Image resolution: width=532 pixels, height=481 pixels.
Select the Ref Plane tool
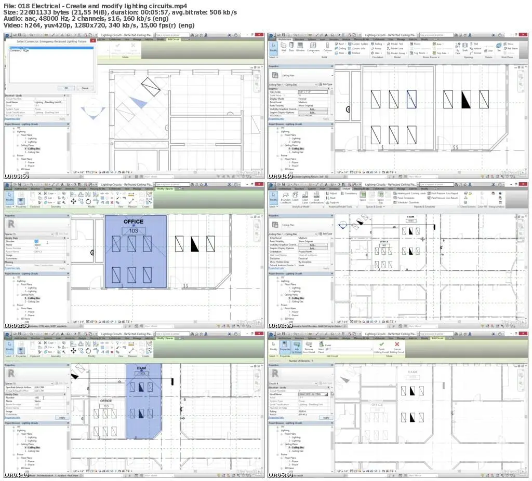(x=511, y=48)
